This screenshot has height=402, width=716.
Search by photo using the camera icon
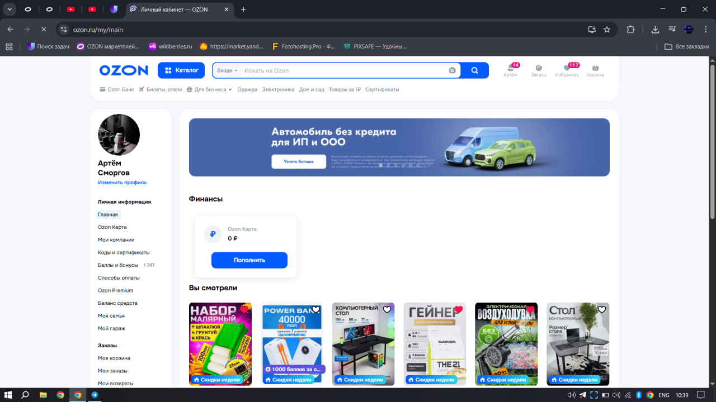(452, 70)
